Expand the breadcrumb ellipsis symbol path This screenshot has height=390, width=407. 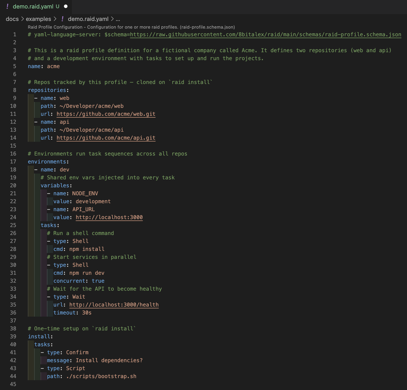pos(118,19)
